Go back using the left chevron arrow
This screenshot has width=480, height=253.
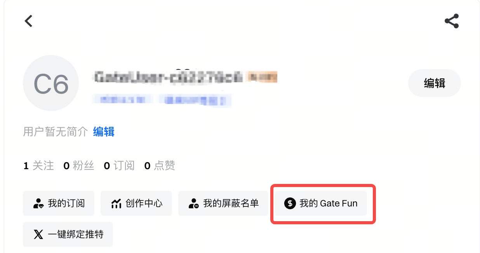pyautogui.click(x=28, y=21)
